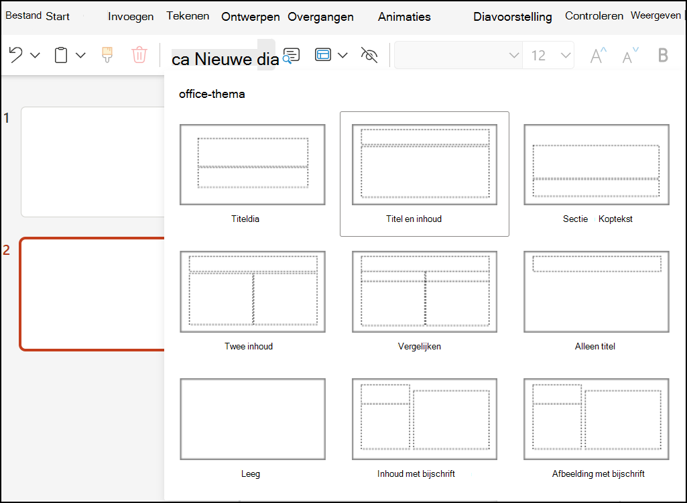Choose the Afbeelding met bijschrift layout
This screenshot has height=503, width=687.
point(597,419)
